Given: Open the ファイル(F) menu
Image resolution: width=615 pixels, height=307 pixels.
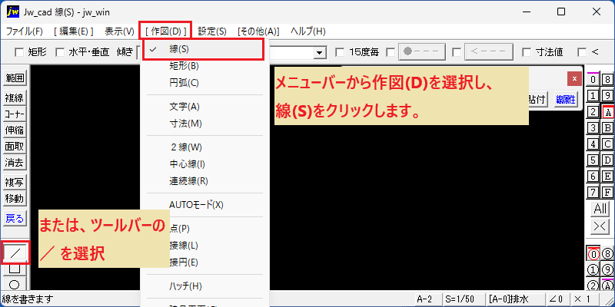Looking at the screenshot, I should pyautogui.click(x=25, y=31).
